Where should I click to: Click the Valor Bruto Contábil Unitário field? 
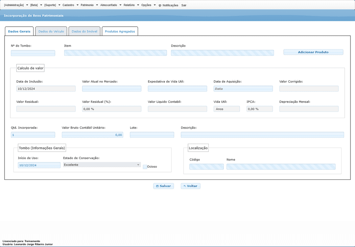click(x=92, y=135)
